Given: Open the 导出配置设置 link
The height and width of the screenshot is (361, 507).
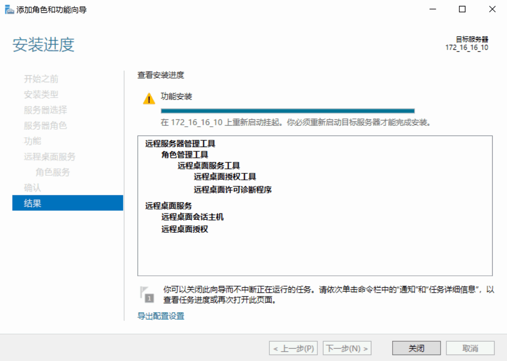Looking at the screenshot, I should click(161, 316).
